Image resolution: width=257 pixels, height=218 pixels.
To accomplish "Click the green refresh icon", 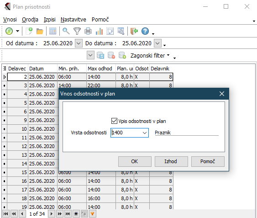I will [x=9, y=31].
